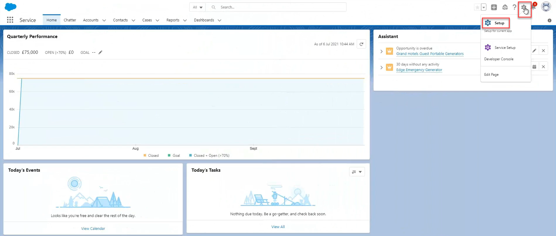Open the Reports tab
This screenshot has width=556, height=236.
[x=173, y=20]
